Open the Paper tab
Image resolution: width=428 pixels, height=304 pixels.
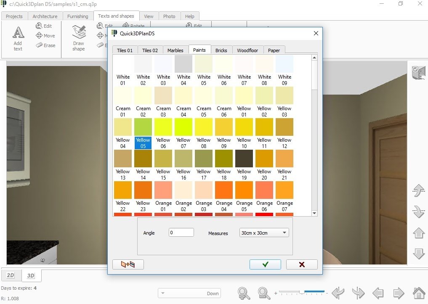[x=274, y=50]
